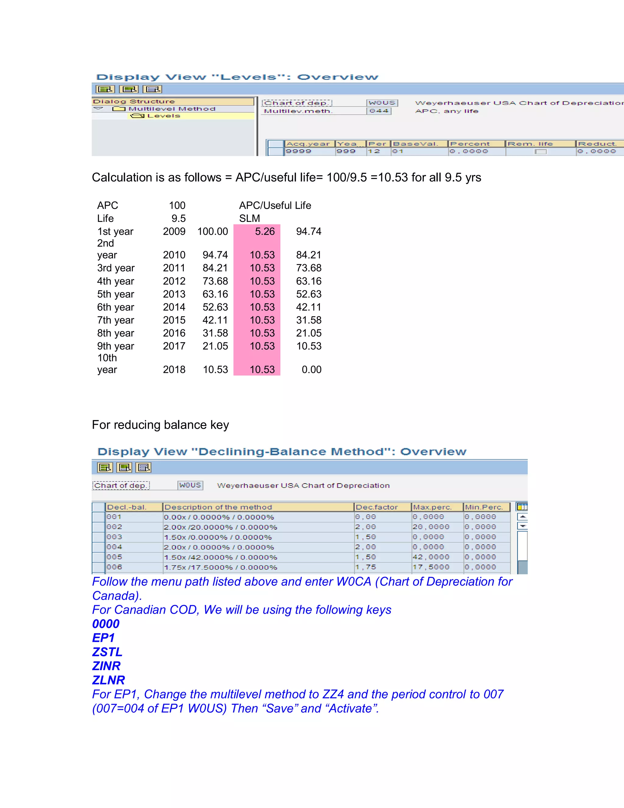Click scroll-up arrow of declining-balance table
Image resolution: width=624 pixels, height=808 pixels.
tap(522, 517)
